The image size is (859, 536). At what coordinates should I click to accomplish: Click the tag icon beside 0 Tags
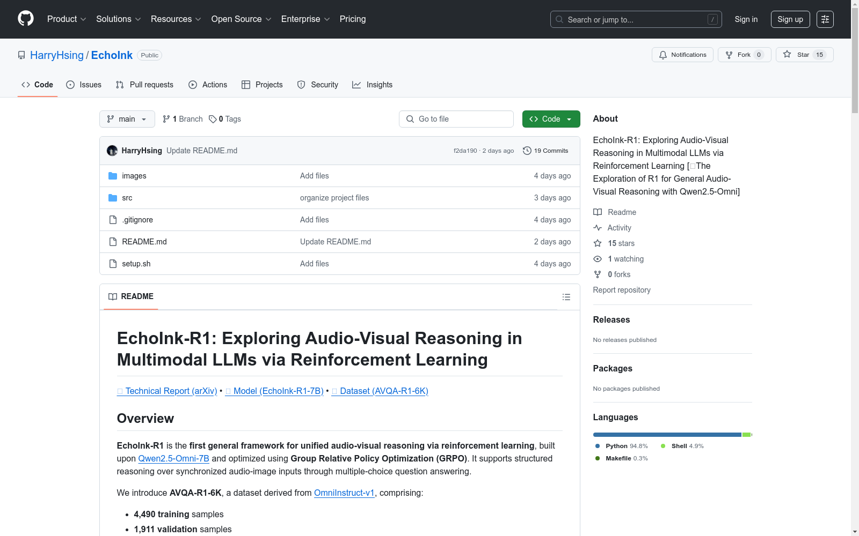pos(213,119)
